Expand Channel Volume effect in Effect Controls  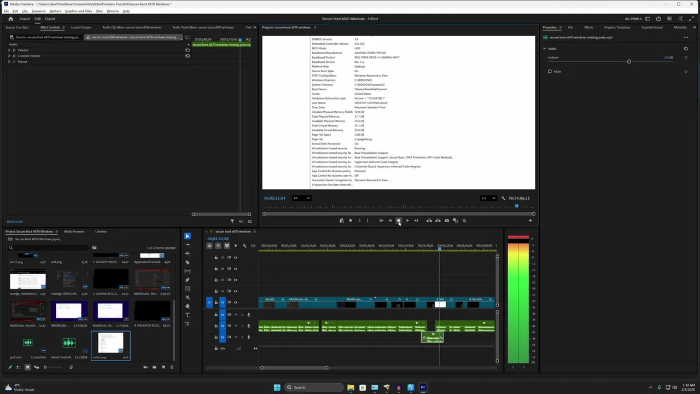9,56
